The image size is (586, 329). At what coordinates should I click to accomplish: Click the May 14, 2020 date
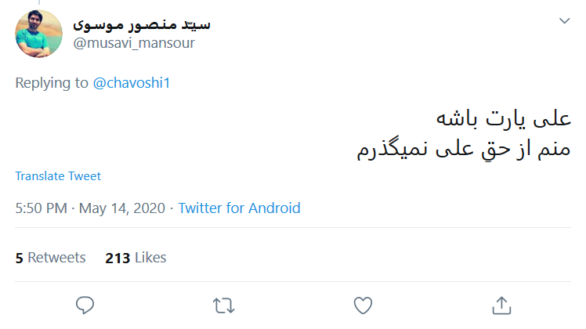tap(124, 208)
